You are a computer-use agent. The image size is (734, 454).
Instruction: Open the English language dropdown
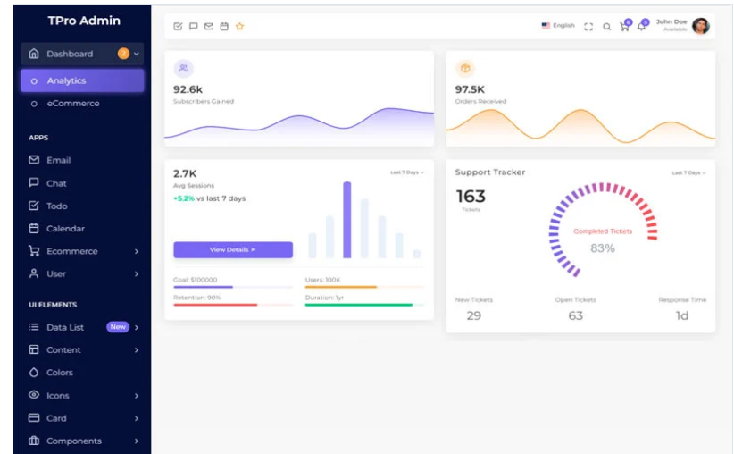click(x=558, y=26)
